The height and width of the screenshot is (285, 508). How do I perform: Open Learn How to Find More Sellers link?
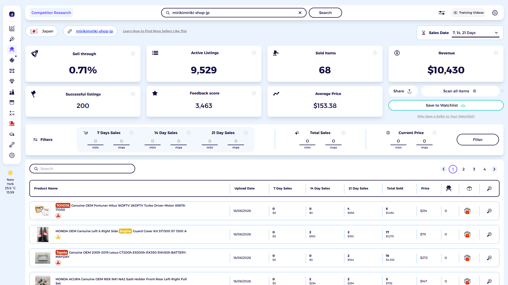(x=155, y=31)
